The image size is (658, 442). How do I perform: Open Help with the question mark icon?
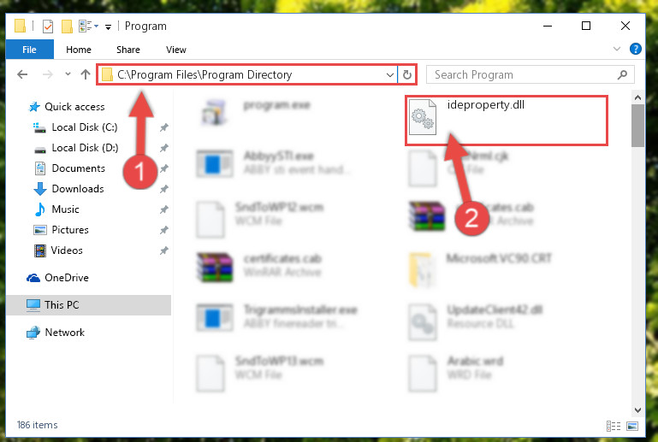pos(636,49)
